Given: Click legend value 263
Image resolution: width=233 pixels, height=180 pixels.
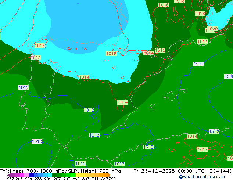Looking at the screenshot, I should 19,179.
